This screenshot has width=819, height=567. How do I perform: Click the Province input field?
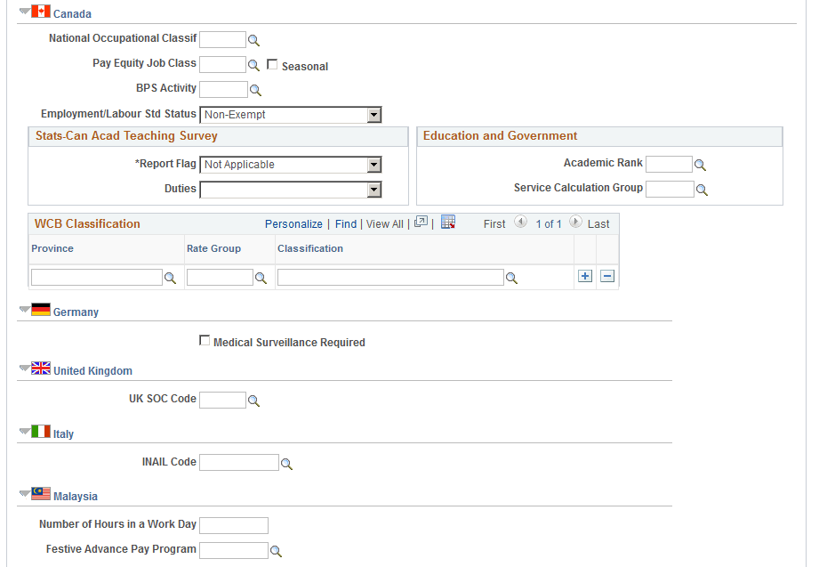[95, 277]
